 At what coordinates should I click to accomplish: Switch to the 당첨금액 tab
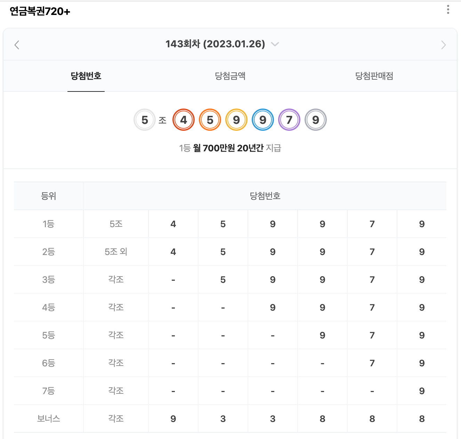(x=230, y=76)
